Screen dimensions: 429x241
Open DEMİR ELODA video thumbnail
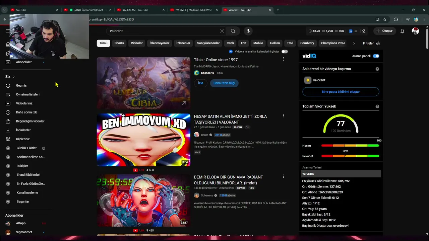tap(143, 200)
